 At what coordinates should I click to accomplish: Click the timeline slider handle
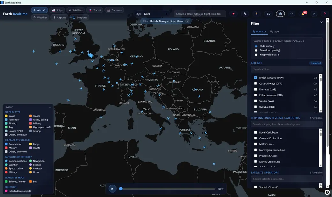(x=121, y=188)
